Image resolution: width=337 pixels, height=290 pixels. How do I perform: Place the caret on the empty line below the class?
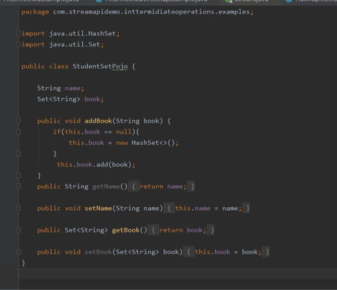[x=179, y=273]
